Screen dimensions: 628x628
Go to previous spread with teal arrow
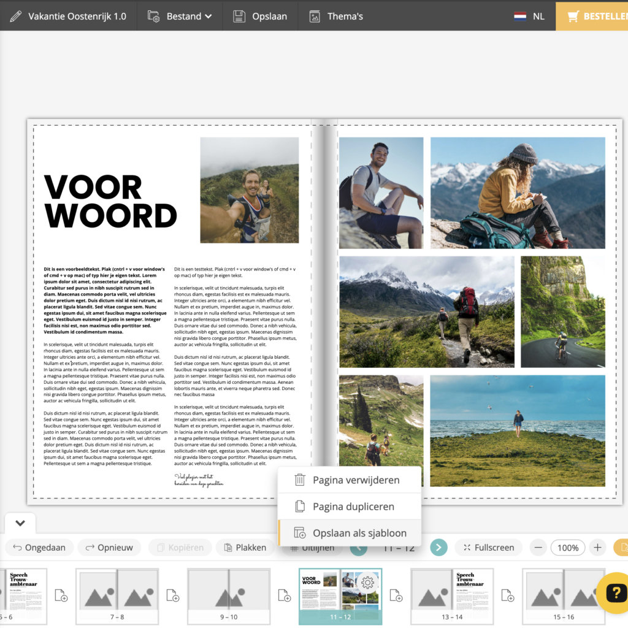[358, 550]
